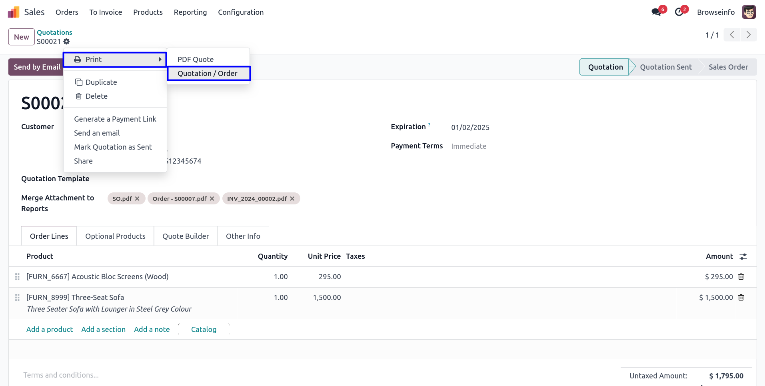Switch to the Optional Products tab
765x386 pixels.
click(115, 236)
